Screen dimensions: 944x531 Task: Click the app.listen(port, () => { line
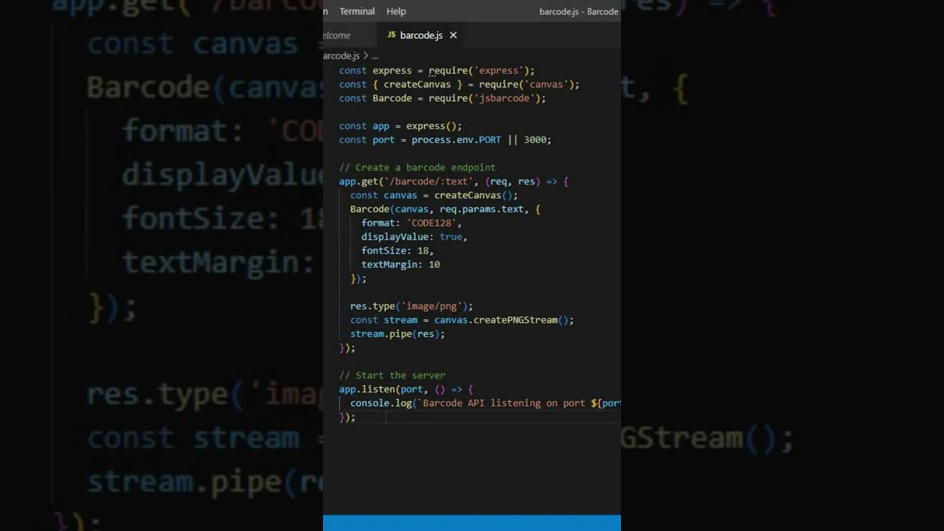click(x=406, y=389)
